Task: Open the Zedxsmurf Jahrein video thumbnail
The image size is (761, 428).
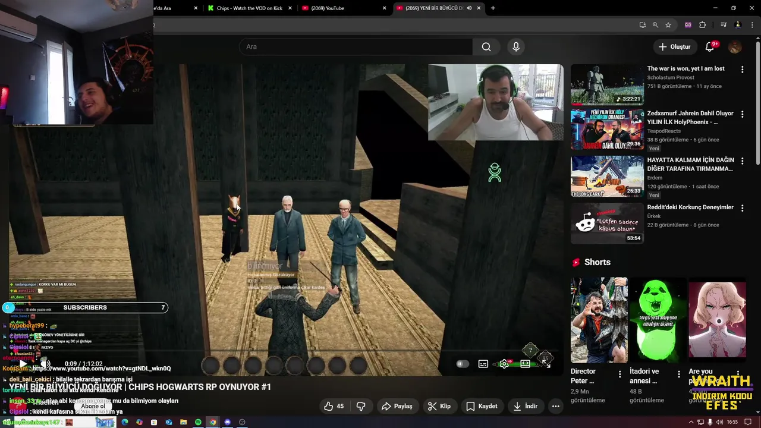Action: point(607,130)
